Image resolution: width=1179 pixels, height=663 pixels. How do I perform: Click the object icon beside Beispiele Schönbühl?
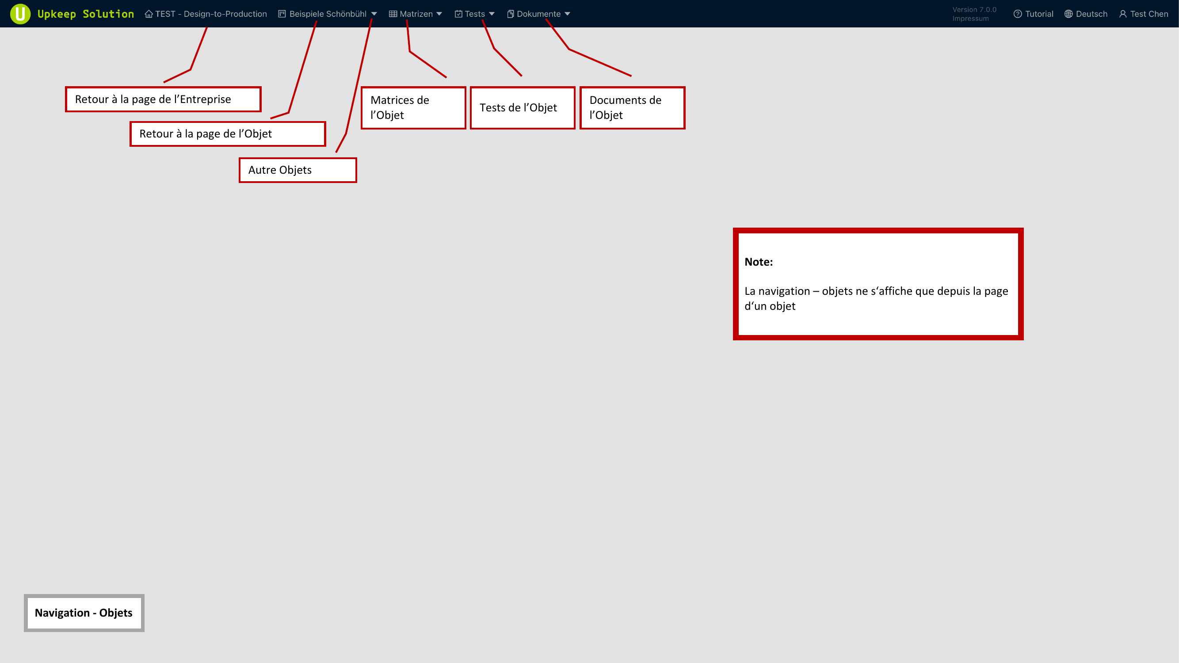(x=282, y=14)
